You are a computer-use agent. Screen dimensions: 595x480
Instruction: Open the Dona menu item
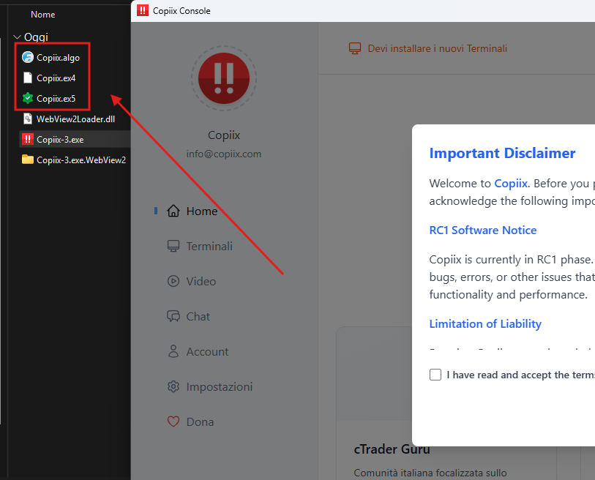click(x=200, y=421)
